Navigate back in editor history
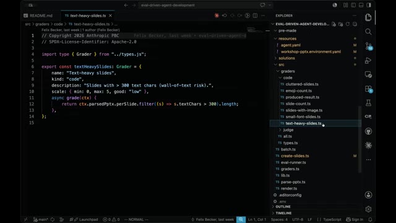This screenshot has width=396, height=223. pos(126,5)
